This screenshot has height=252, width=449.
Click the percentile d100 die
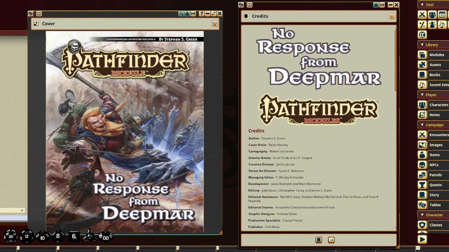(x=105, y=237)
